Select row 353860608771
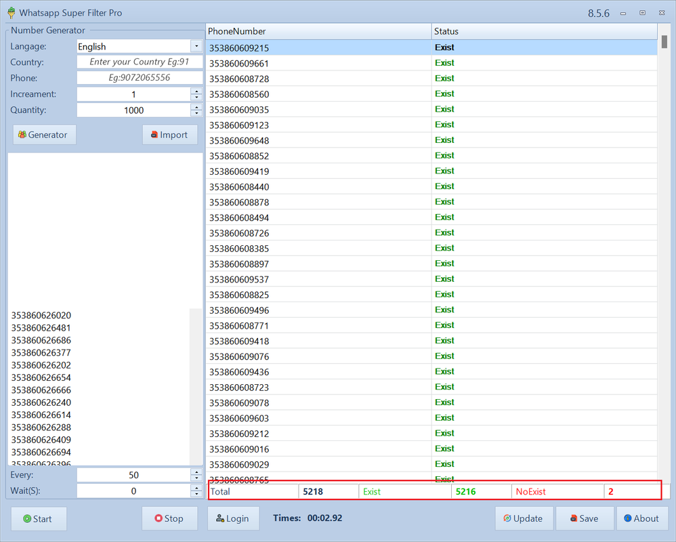This screenshot has width=676, height=542. 431,326
